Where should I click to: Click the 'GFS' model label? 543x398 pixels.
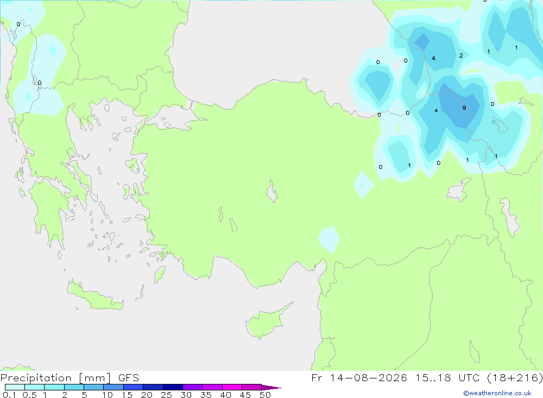click(129, 378)
